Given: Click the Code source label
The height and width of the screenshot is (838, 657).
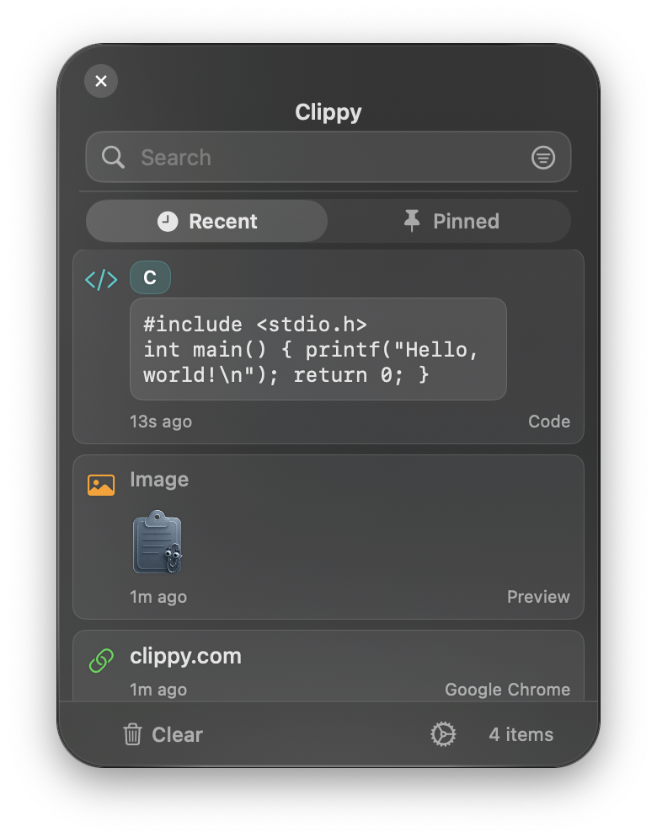Looking at the screenshot, I should click(549, 422).
